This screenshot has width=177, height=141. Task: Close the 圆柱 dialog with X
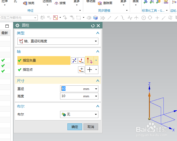coord(98,26)
